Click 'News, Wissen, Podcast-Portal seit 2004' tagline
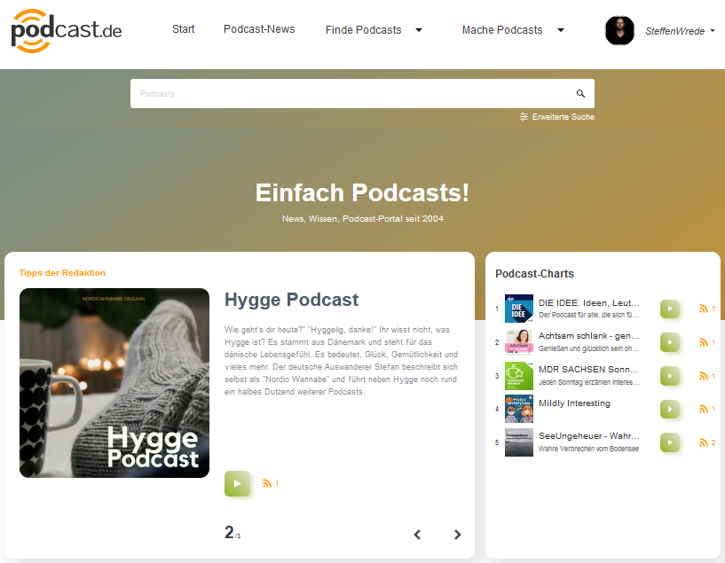The image size is (725, 563). coord(362,219)
